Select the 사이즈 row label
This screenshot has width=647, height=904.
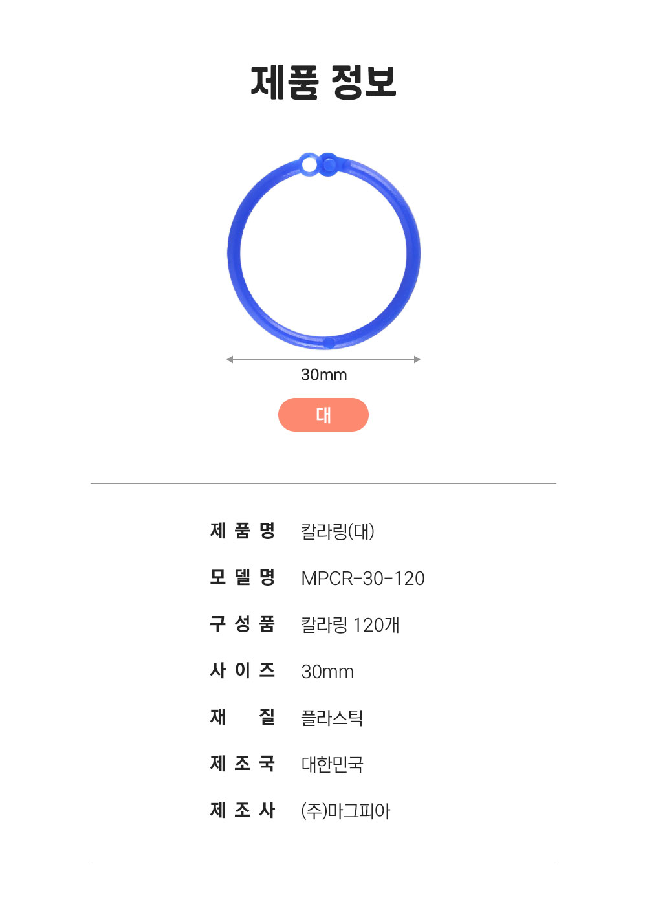click(x=243, y=670)
